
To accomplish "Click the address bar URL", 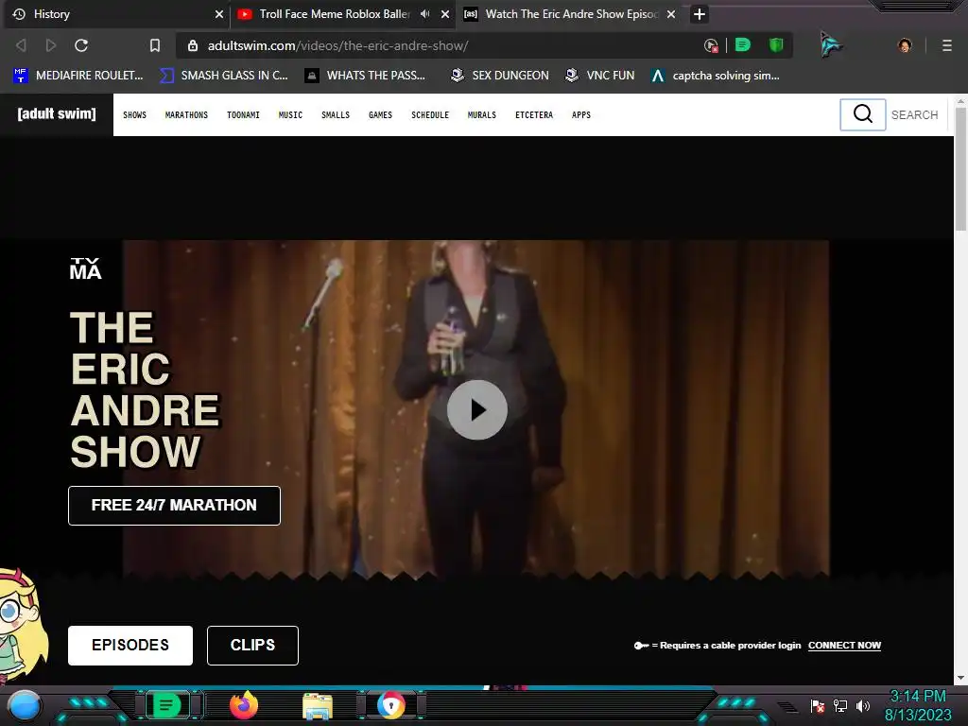I will pos(337,45).
